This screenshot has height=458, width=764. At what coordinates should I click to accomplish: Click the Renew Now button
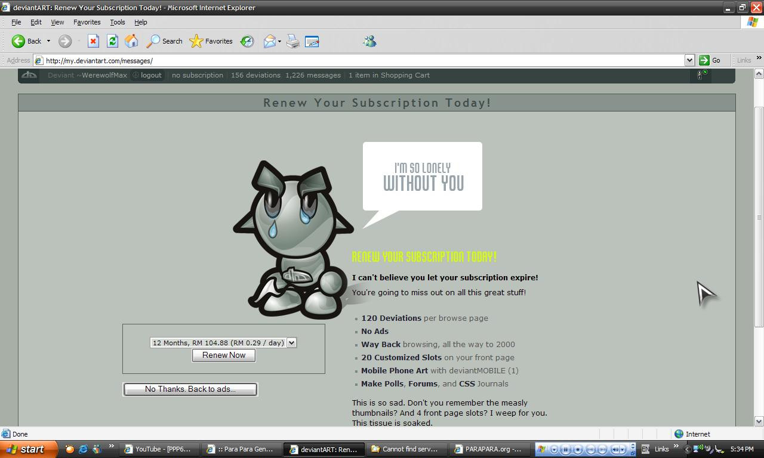[224, 355]
